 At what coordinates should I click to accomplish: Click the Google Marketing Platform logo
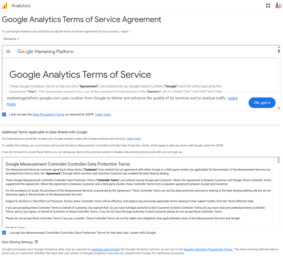[x=45, y=52]
